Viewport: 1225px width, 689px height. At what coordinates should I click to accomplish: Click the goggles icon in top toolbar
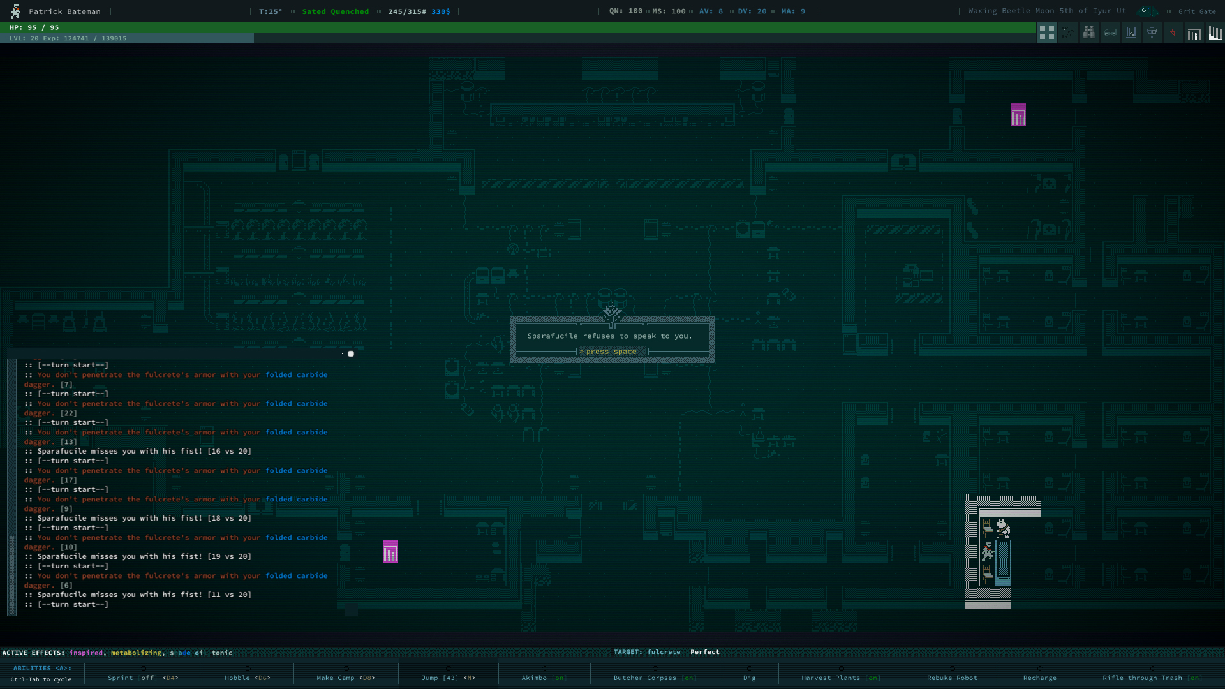tap(1110, 33)
